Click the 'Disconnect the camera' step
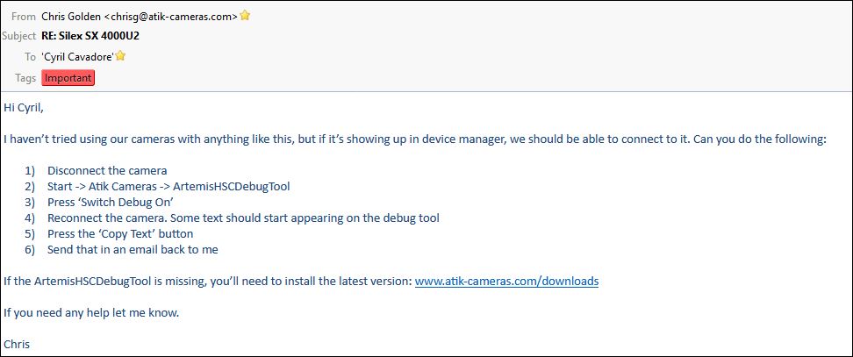Screen dimensions: 853x357 tap(107, 170)
